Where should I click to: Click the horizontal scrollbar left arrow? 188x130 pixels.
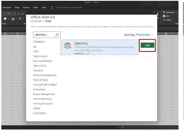[x=122, y=127]
